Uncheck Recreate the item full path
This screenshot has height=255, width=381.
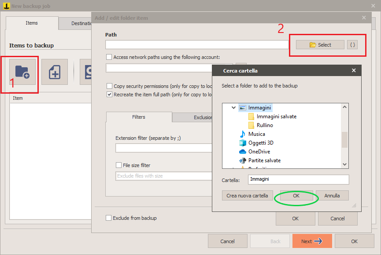coord(109,95)
